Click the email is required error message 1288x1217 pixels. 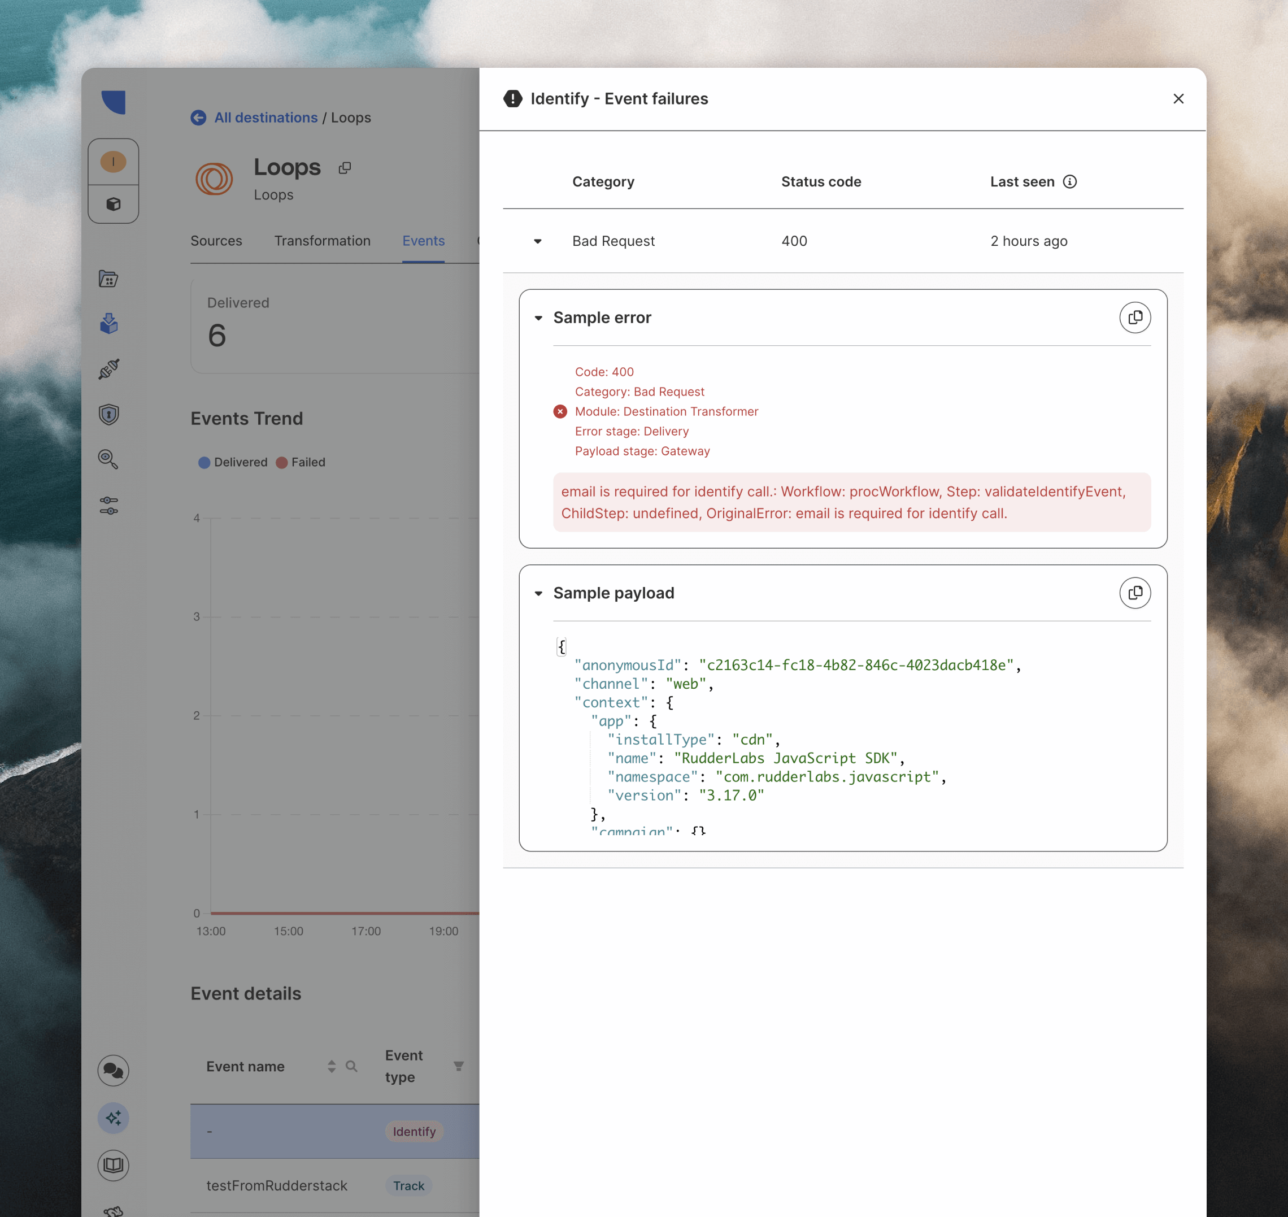coord(851,502)
